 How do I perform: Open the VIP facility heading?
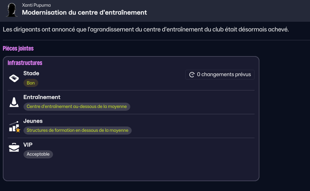click(28, 145)
